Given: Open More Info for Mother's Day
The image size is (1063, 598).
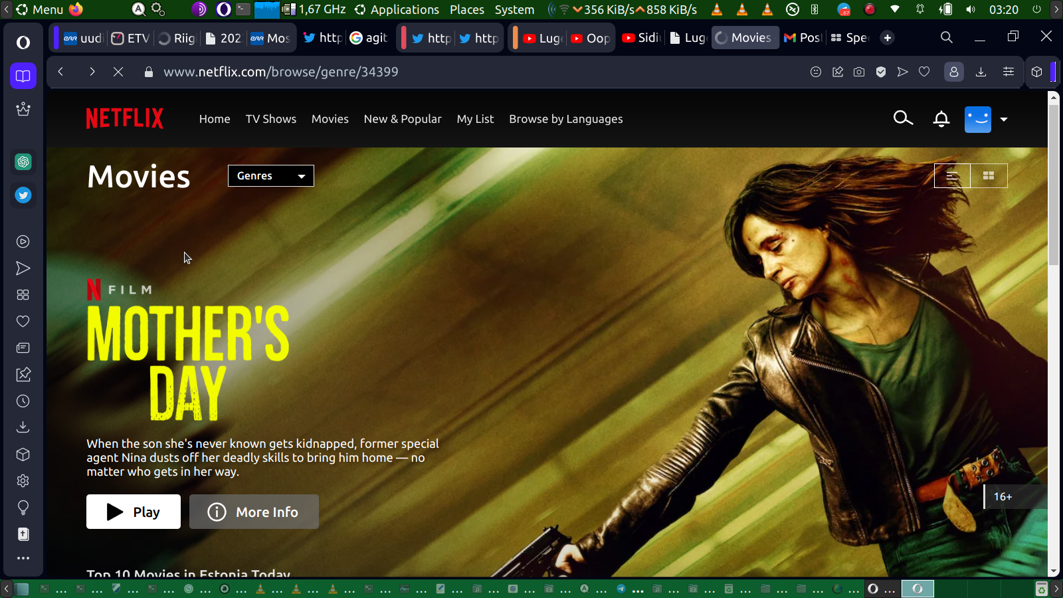Looking at the screenshot, I should pyautogui.click(x=254, y=512).
